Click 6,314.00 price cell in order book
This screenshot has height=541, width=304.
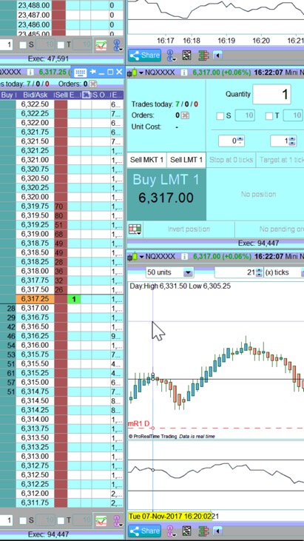point(35,419)
